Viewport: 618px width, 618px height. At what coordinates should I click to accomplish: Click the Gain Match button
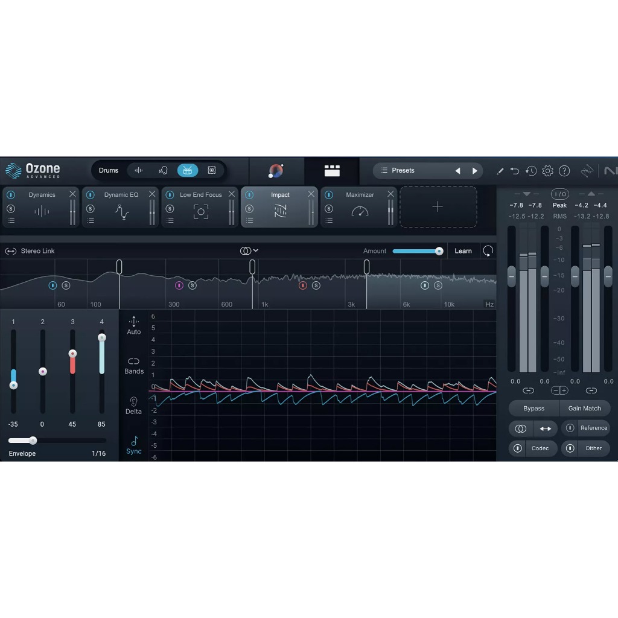pos(584,409)
